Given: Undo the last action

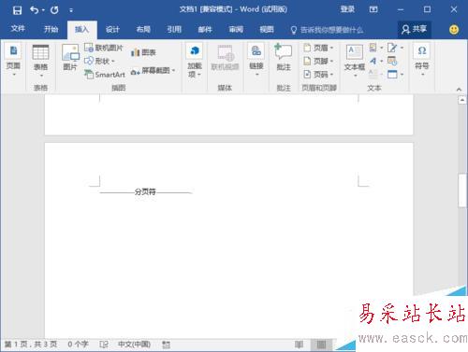Looking at the screenshot, I should pos(34,10).
